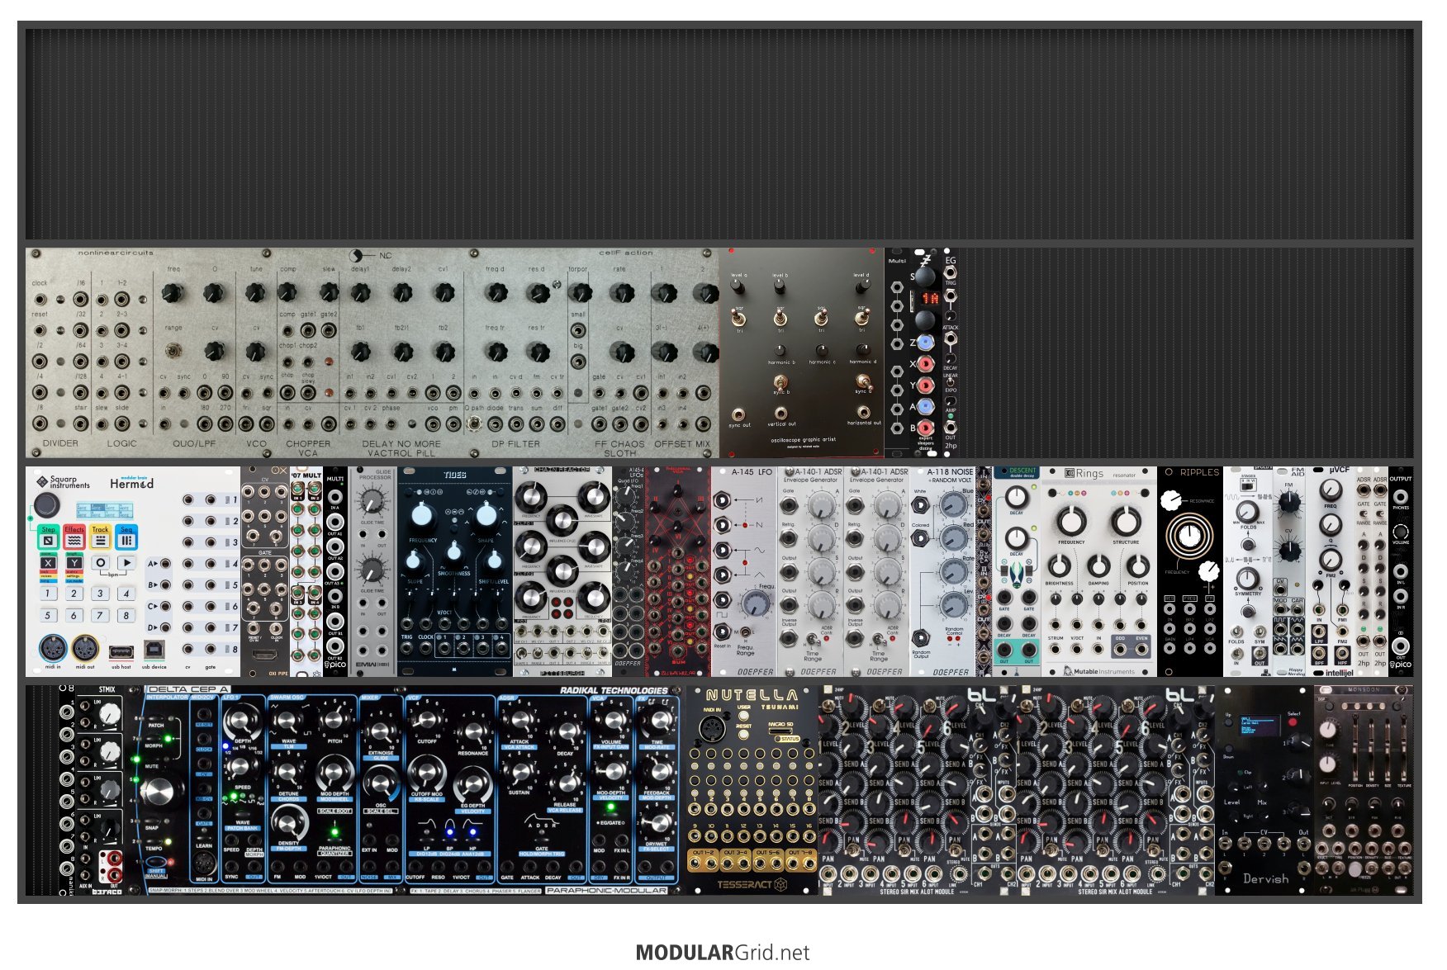The image size is (1447, 970).
Task: Turn the Delta CEP A Resonance knob
Action: [x=472, y=733]
